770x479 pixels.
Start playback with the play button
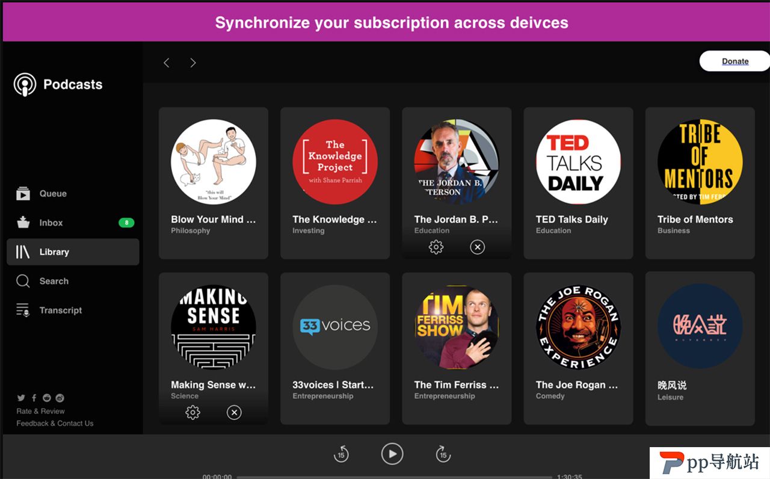(x=392, y=454)
